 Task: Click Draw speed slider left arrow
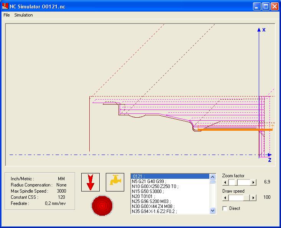(225, 198)
